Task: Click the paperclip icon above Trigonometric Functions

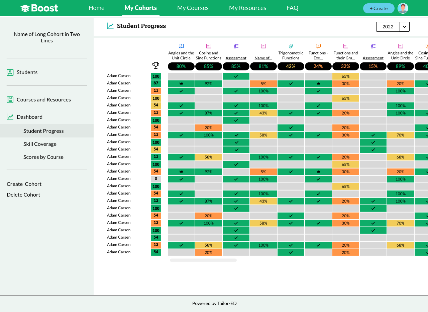Action: [291, 46]
